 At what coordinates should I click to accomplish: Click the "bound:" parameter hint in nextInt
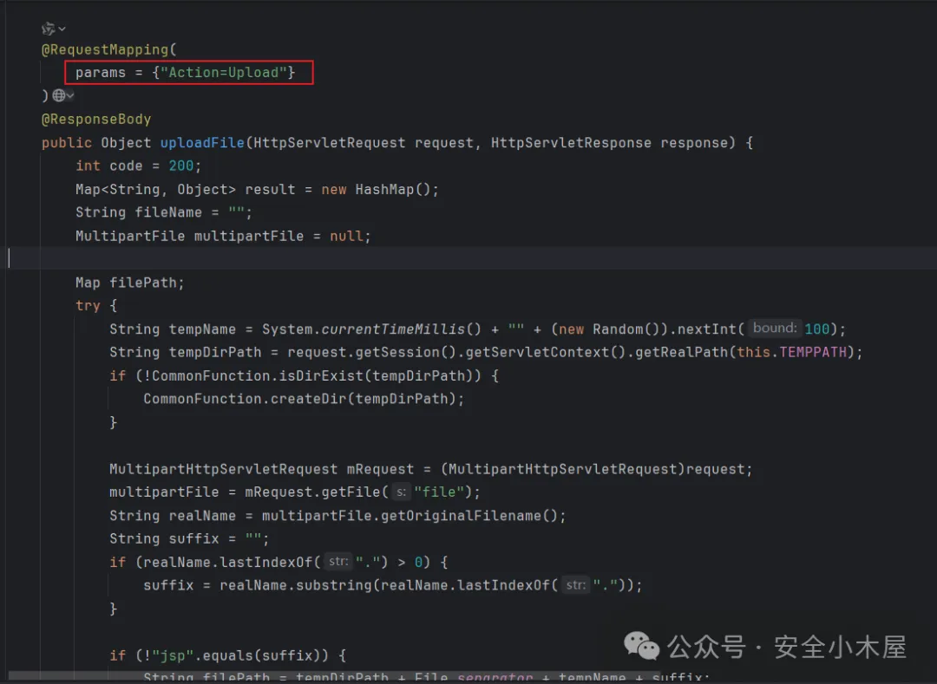(x=775, y=329)
